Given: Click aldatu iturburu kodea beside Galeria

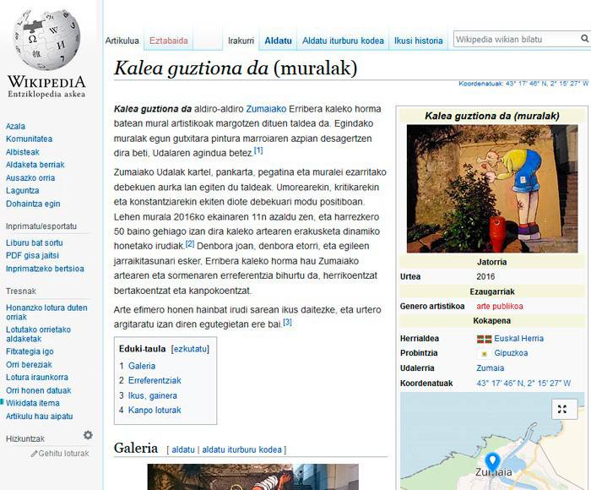Looking at the screenshot, I should (x=241, y=449).
